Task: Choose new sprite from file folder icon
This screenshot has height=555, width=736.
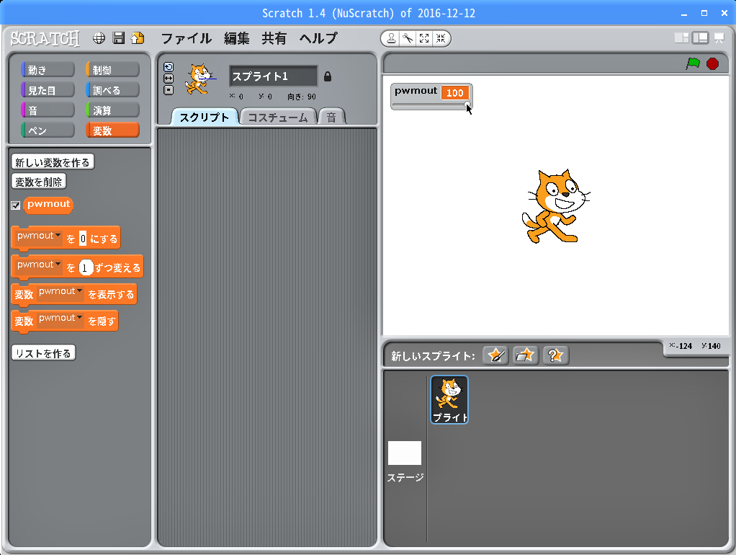Action: 526,355
